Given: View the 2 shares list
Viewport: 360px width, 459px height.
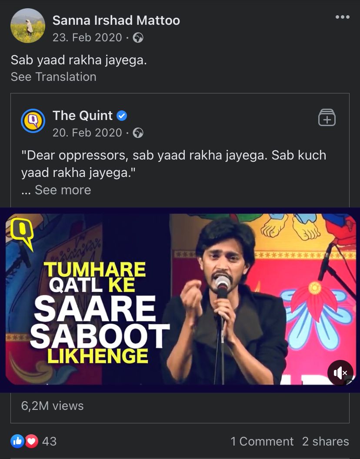Looking at the screenshot, I should (x=325, y=441).
